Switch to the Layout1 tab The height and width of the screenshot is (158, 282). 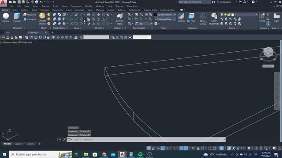[19, 144]
